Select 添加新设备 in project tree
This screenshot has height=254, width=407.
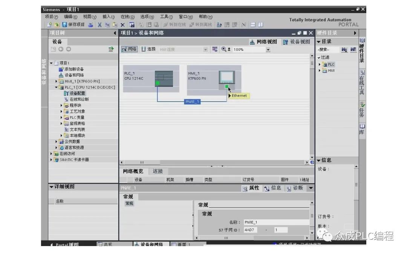coord(74,69)
